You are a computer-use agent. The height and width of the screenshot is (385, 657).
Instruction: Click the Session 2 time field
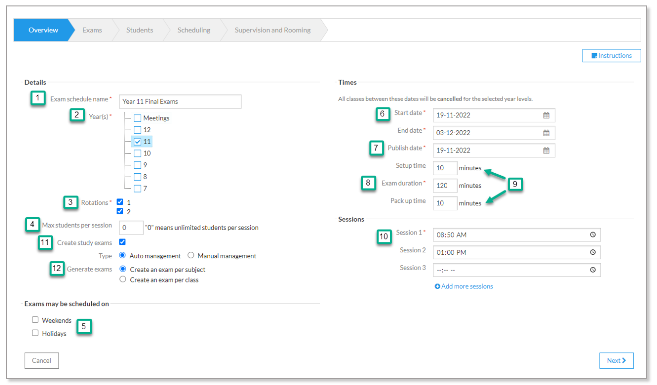coord(517,252)
